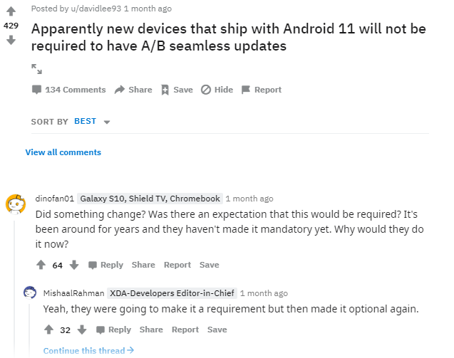Upvote MishaalRahman's reply
Viewport: 454px width, 358px height.
tap(48, 330)
